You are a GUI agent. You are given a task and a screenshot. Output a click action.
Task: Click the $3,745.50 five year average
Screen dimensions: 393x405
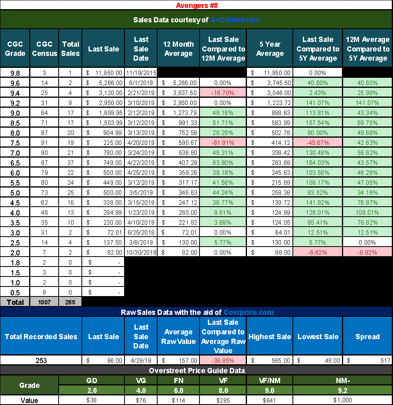270,83
